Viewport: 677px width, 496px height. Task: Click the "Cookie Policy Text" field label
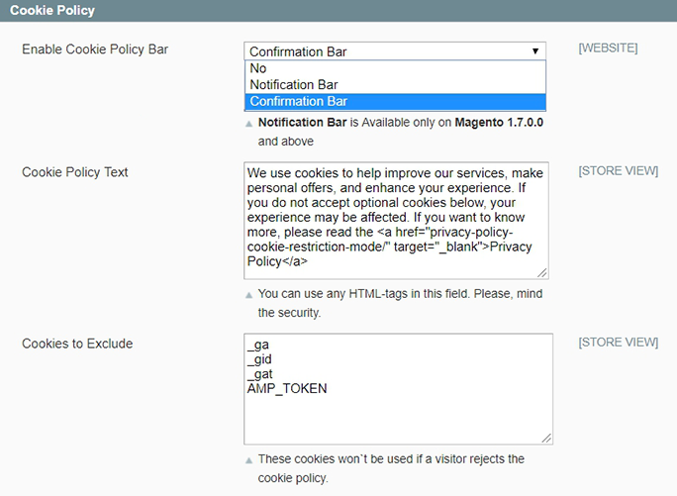click(75, 172)
